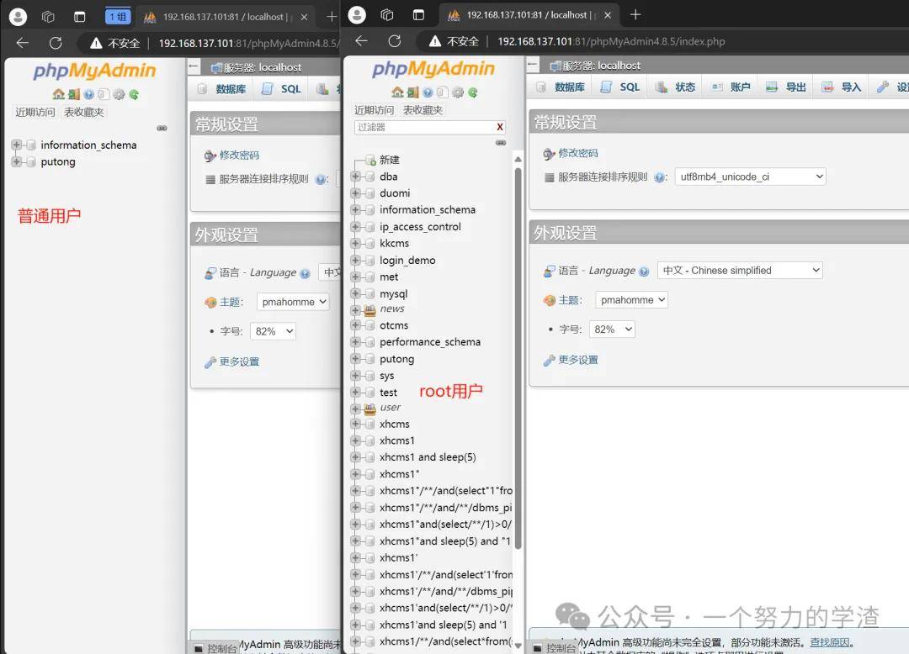
Task: Click the log out icon in left window
Action: point(73,94)
